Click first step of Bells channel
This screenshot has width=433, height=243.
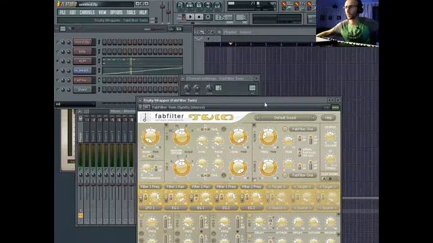(x=104, y=51)
